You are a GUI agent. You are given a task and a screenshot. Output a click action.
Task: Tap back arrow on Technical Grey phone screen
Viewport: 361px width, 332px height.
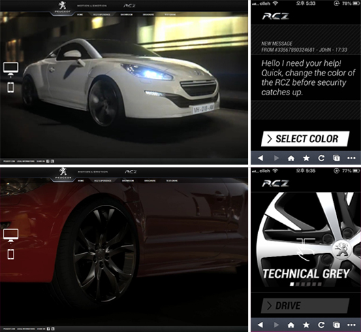click(x=260, y=325)
